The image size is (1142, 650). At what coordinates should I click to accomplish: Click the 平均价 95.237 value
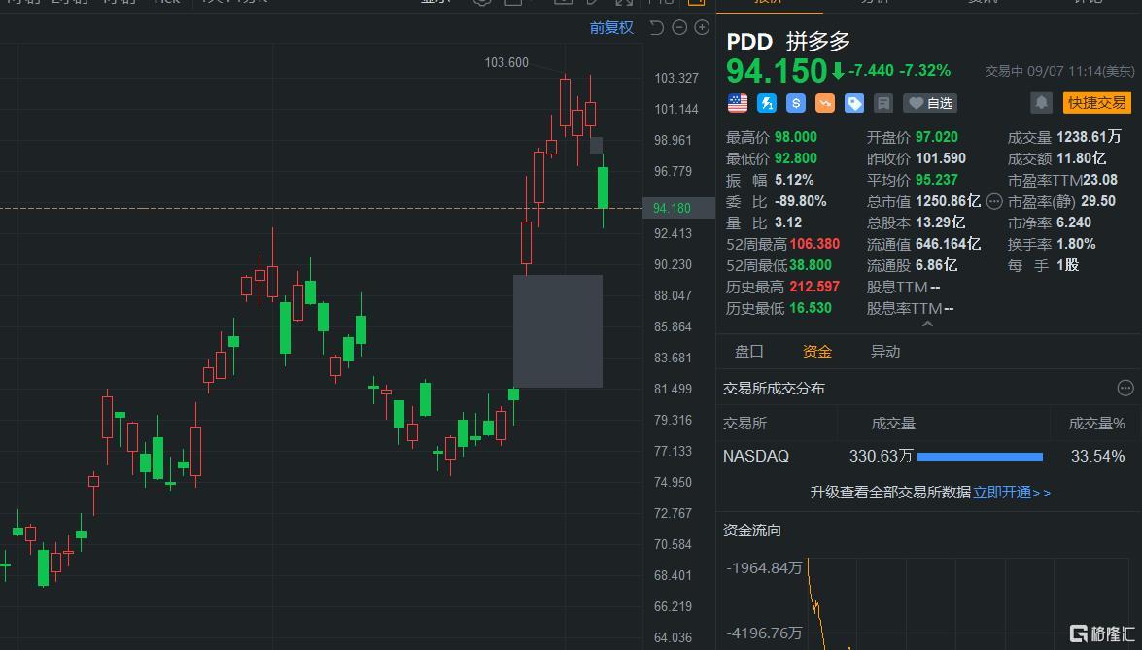click(x=937, y=180)
